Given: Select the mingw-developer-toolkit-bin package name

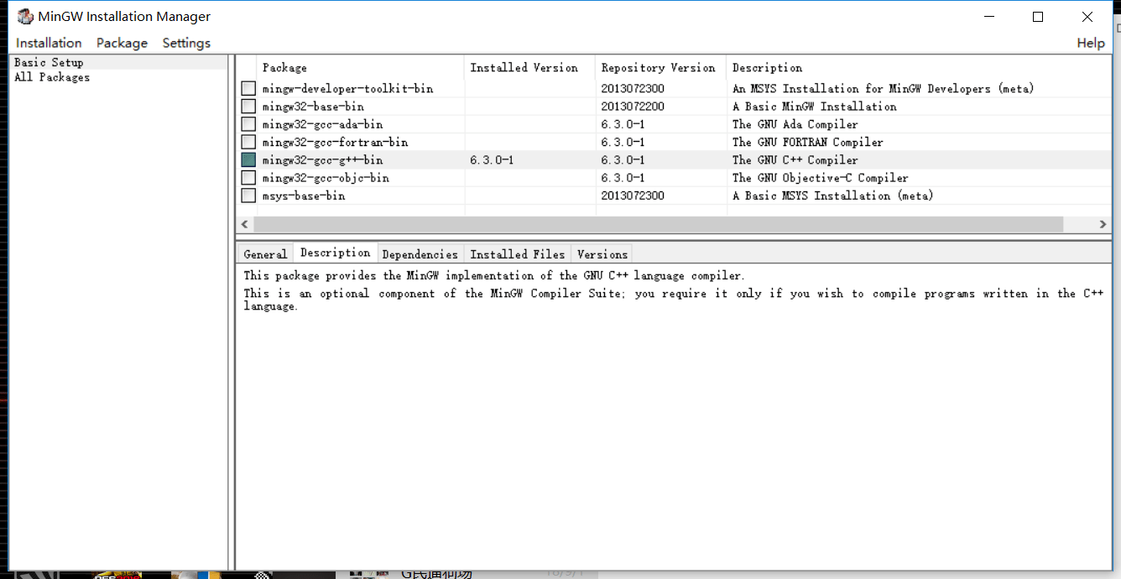Looking at the screenshot, I should [x=347, y=89].
